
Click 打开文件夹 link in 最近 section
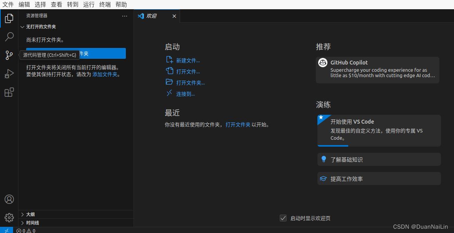(x=238, y=125)
